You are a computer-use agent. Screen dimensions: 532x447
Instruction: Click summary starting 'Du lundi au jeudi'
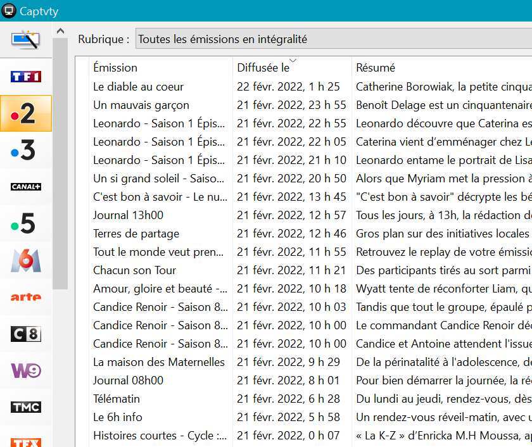[444, 399]
